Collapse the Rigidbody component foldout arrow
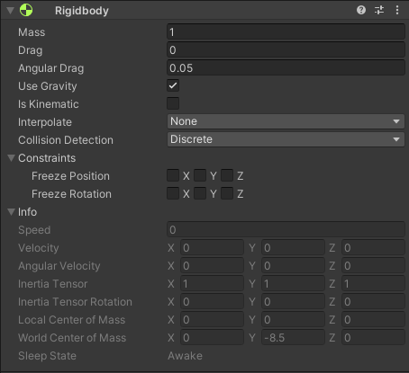The image size is (409, 373). point(10,11)
